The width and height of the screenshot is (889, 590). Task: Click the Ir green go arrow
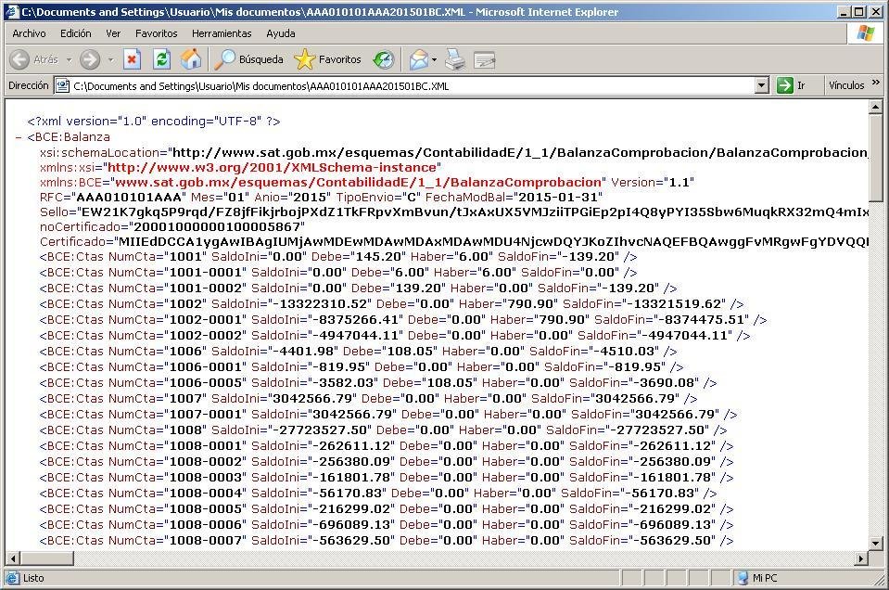(784, 85)
